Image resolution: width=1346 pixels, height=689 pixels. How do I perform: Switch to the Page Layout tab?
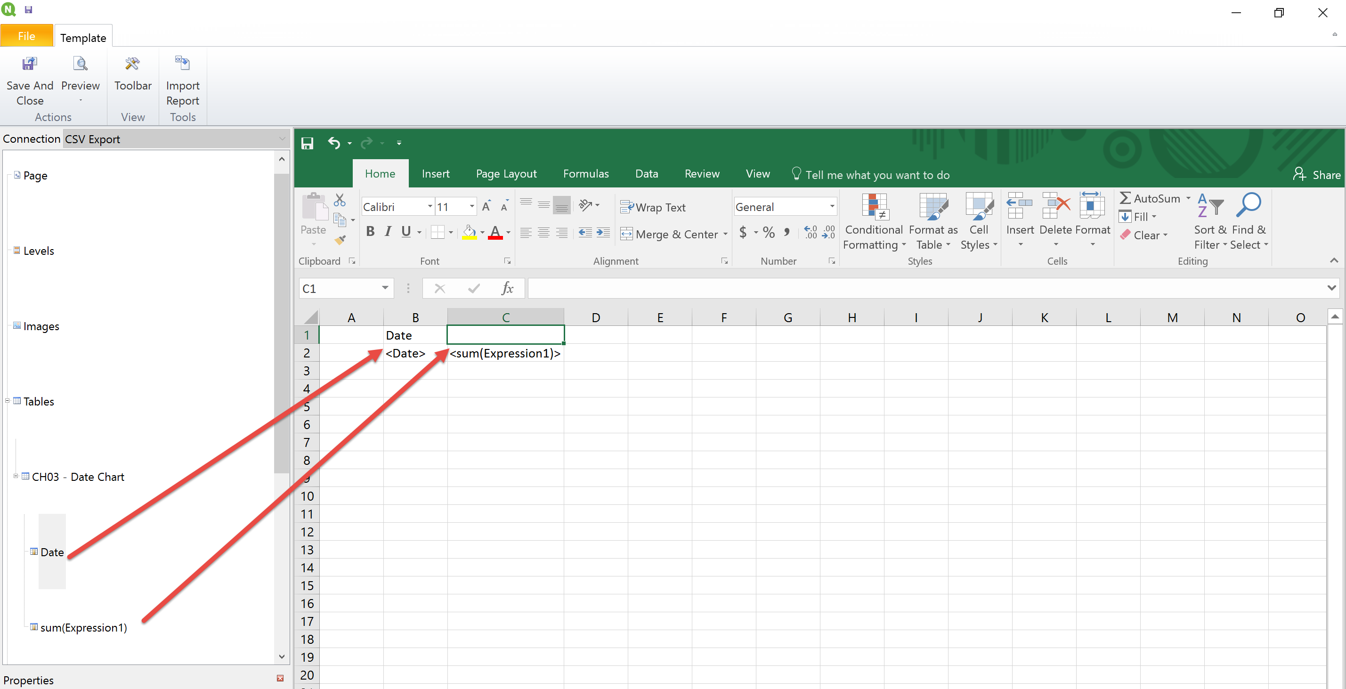tap(506, 173)
